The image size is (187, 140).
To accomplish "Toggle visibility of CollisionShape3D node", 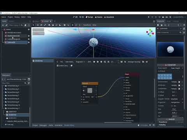I will point(29,39).
